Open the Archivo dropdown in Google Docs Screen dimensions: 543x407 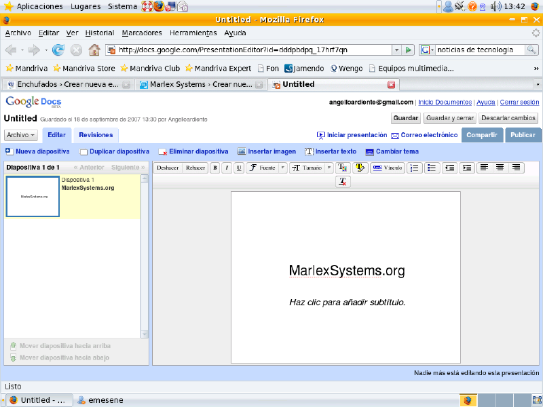pyautogui.click(x=21, y=135)
